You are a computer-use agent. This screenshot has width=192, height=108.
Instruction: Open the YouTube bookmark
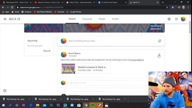(x=59, y=12)
